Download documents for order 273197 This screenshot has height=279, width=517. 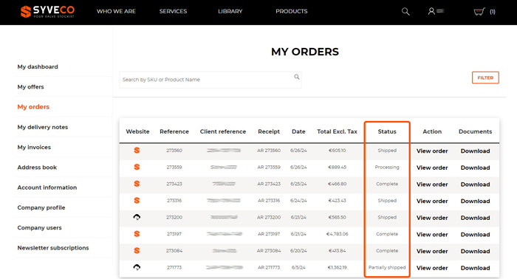475,235
